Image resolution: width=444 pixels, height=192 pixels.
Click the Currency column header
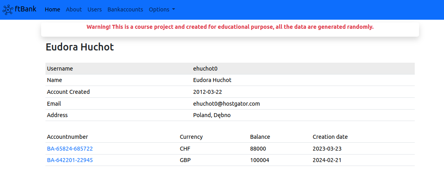[191, 137]
